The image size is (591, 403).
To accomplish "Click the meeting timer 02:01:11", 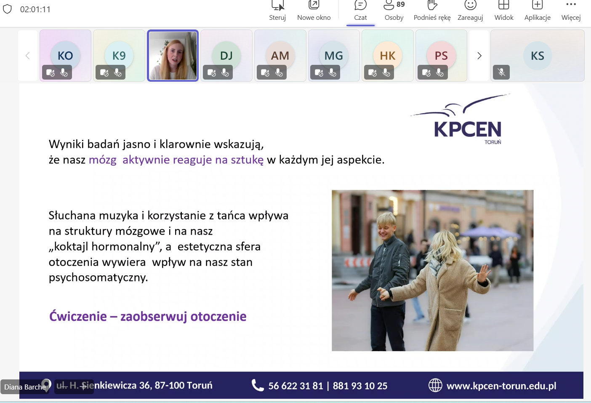I will [35, 9].
